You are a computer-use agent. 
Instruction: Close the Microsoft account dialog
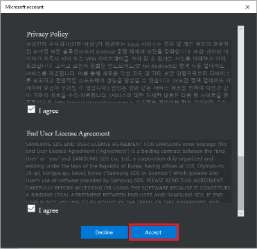(x=247, y=7)
